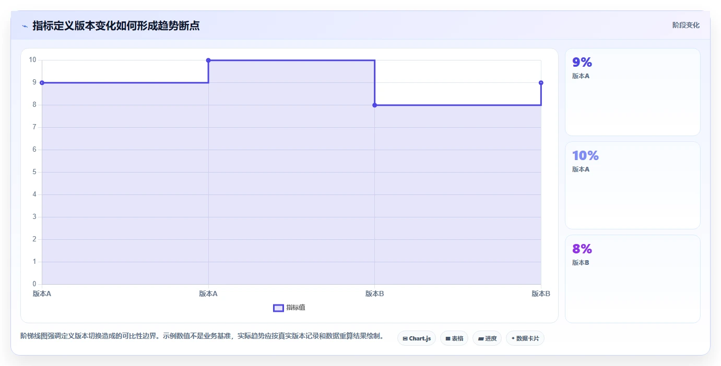Click the y-axis tick label 5
The width and height of the screenshot is (721, 366).
(34, 172)
